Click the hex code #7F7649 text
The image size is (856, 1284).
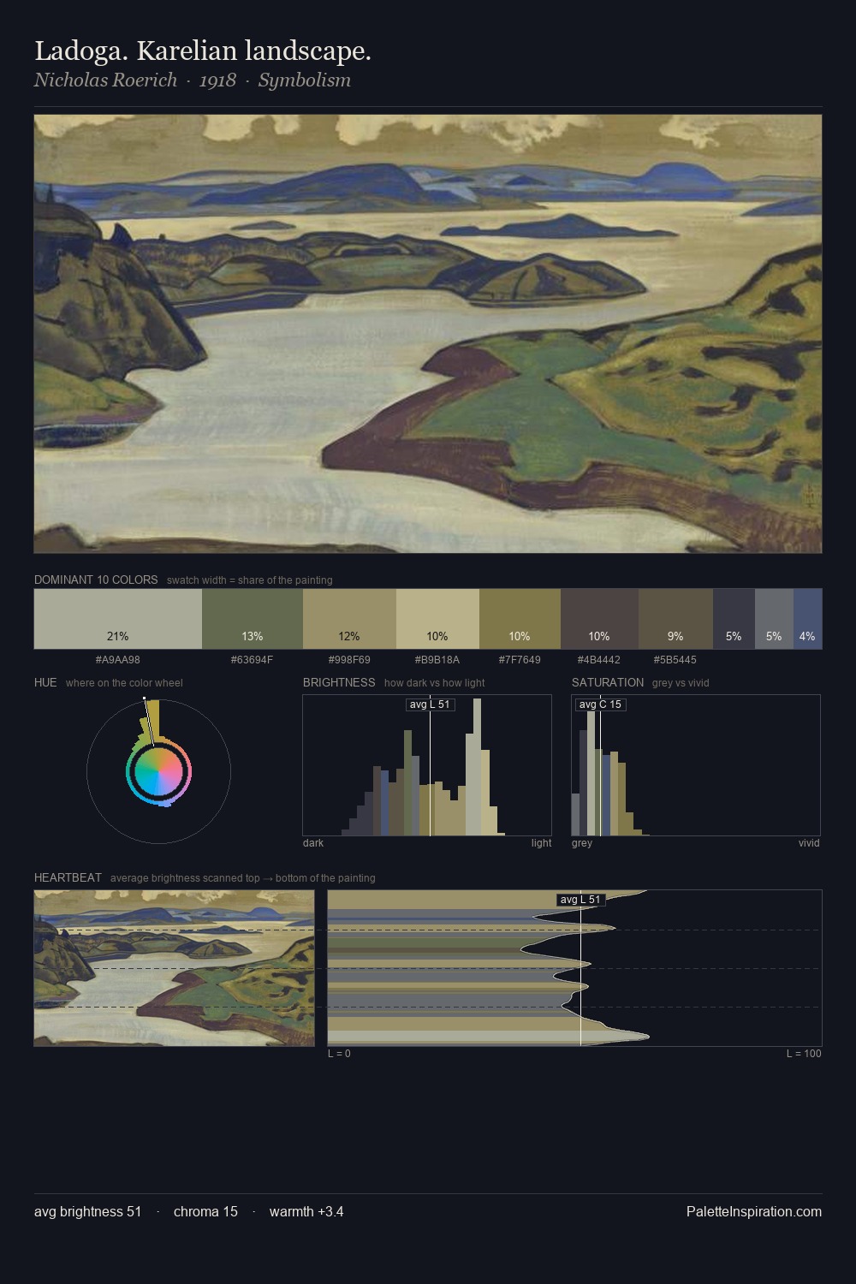(x=520, y=660)
